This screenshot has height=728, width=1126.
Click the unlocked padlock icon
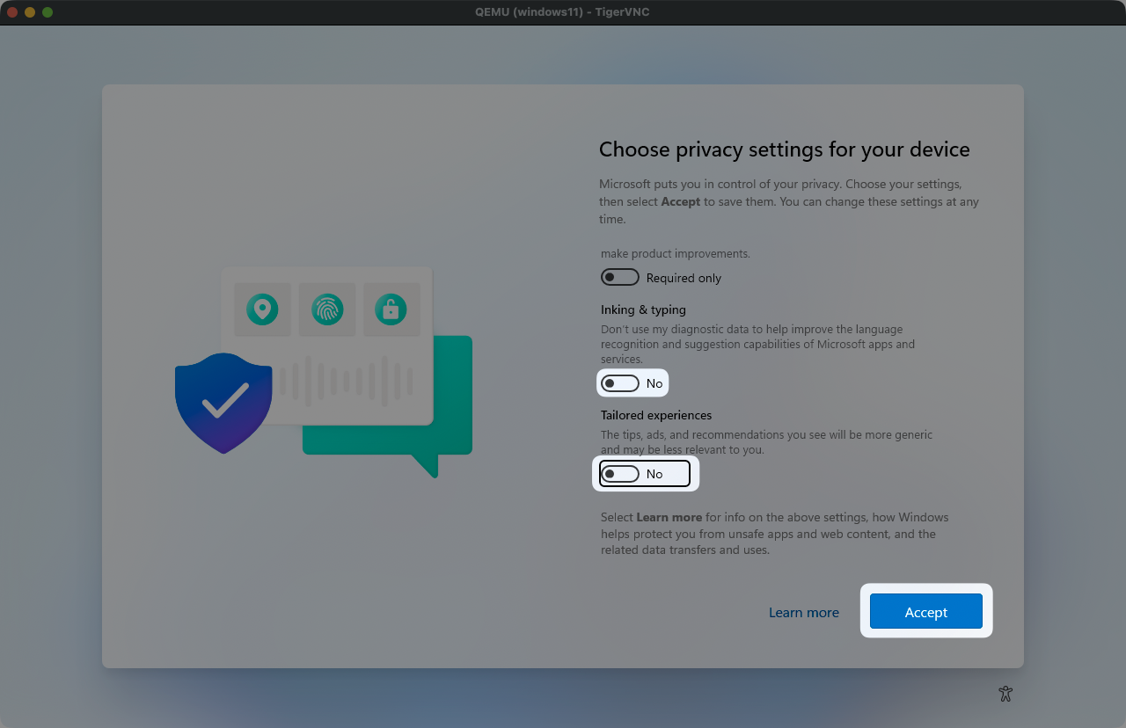pos(391,309)
